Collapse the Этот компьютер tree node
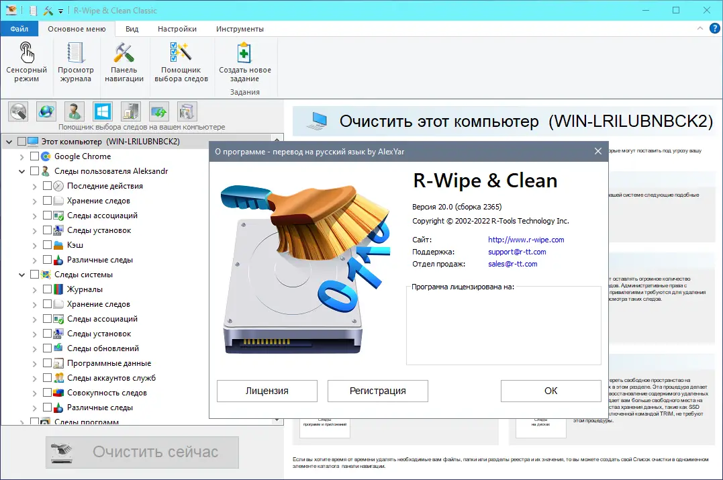 click(9, 142)
